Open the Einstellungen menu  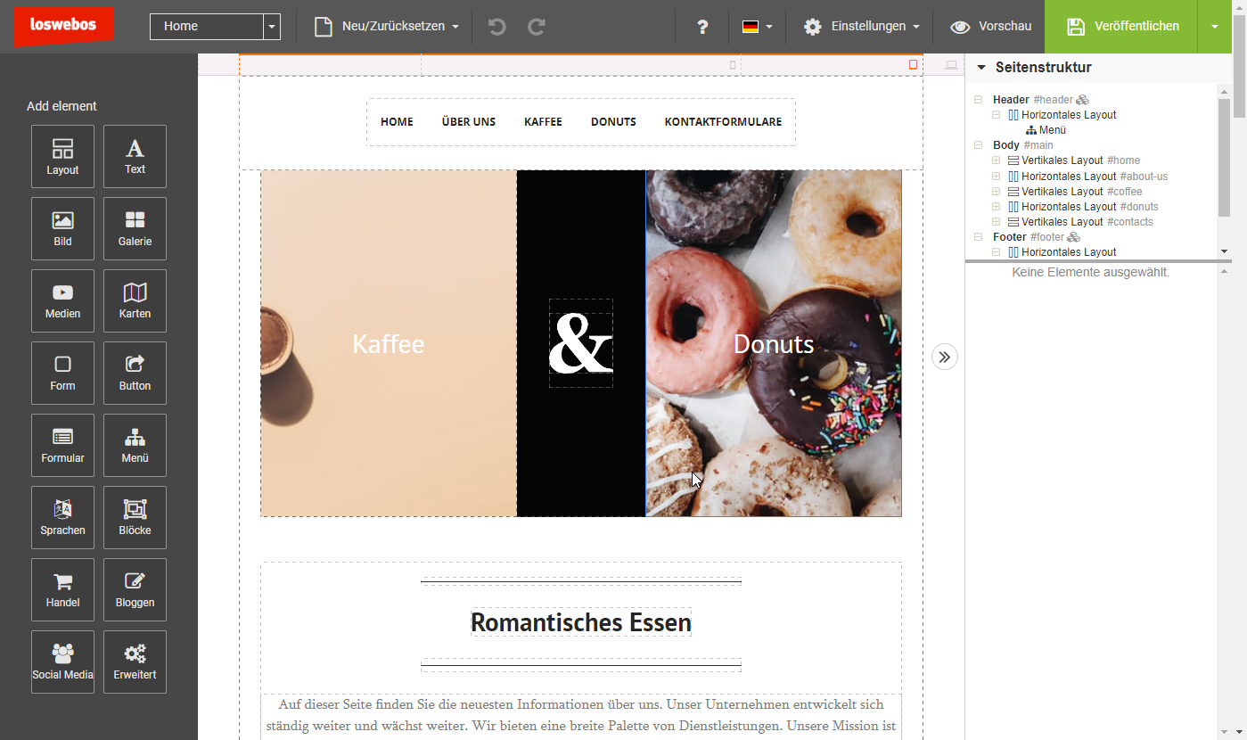pos(862,27)
